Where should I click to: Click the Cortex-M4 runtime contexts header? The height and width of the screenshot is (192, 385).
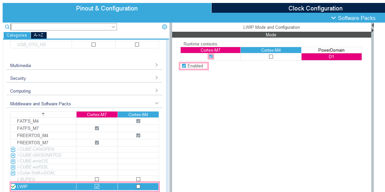(x=271, y=50)
